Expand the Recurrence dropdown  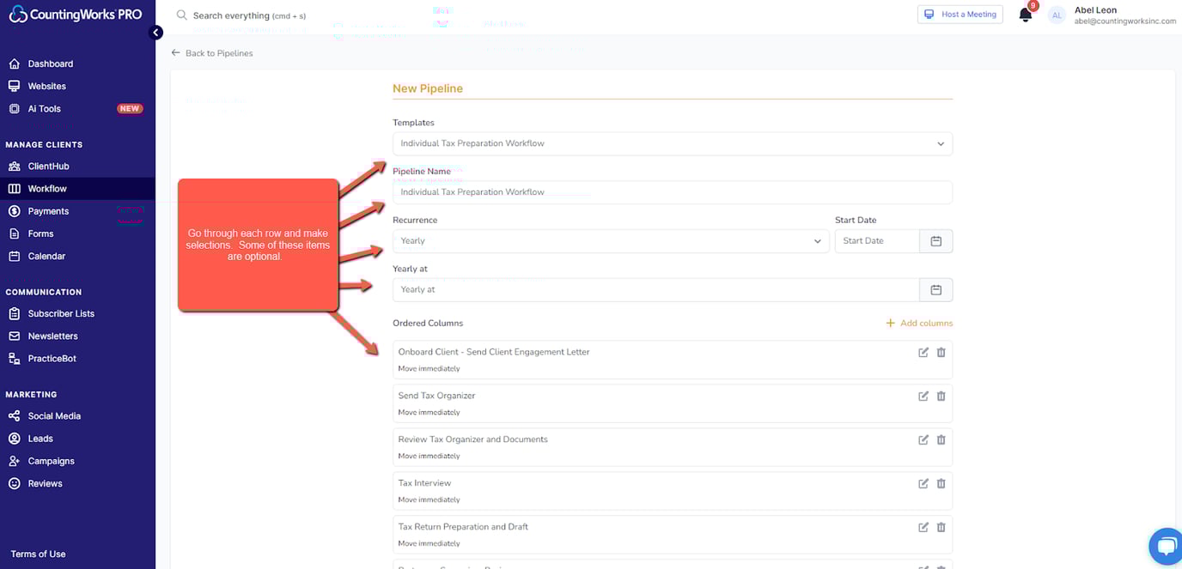tap(611, 240)
